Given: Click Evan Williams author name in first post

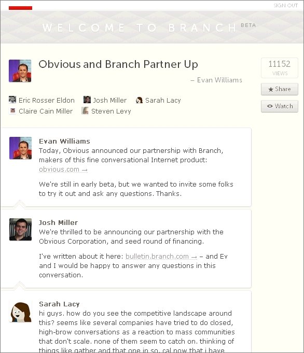Looking at the screenshot, I should coord(64,141).
